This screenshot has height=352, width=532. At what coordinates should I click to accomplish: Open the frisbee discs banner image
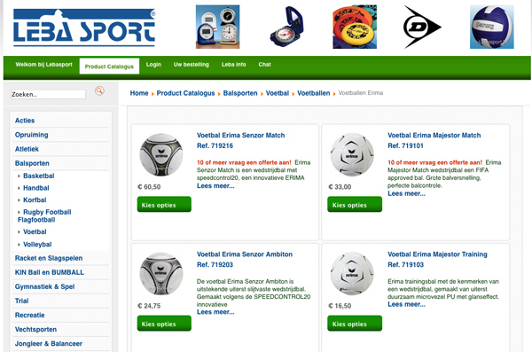(x=355, y=27)
